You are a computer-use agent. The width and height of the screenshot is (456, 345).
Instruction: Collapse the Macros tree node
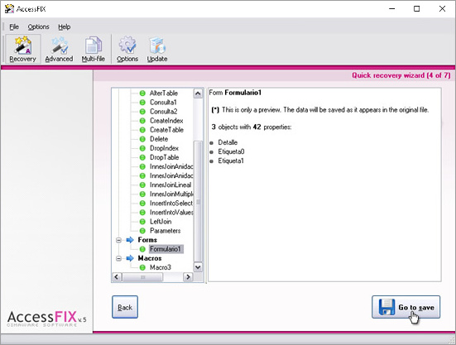(118, 258)
